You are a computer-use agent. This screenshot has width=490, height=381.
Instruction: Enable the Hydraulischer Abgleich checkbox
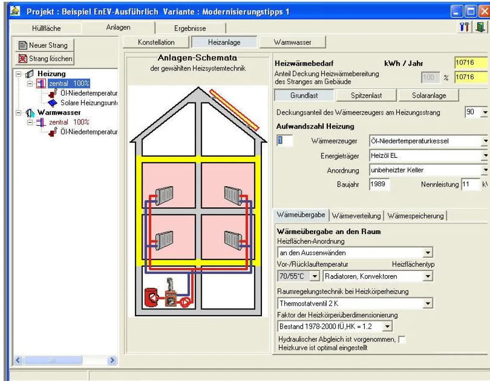tap(402, 340)
